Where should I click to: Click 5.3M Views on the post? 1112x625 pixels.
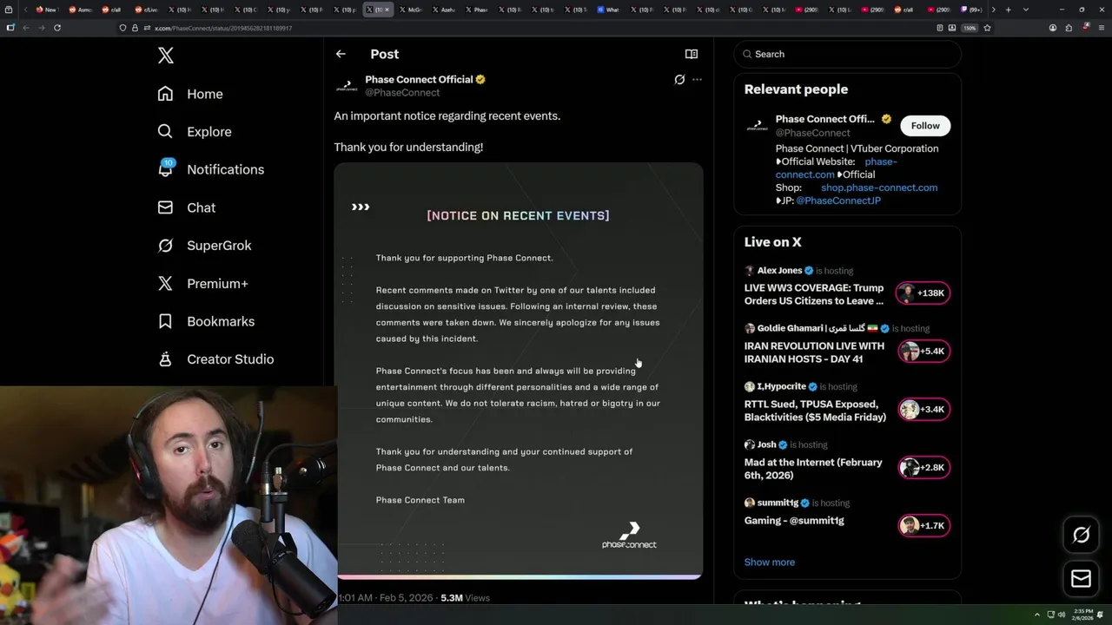pos(465,598)
